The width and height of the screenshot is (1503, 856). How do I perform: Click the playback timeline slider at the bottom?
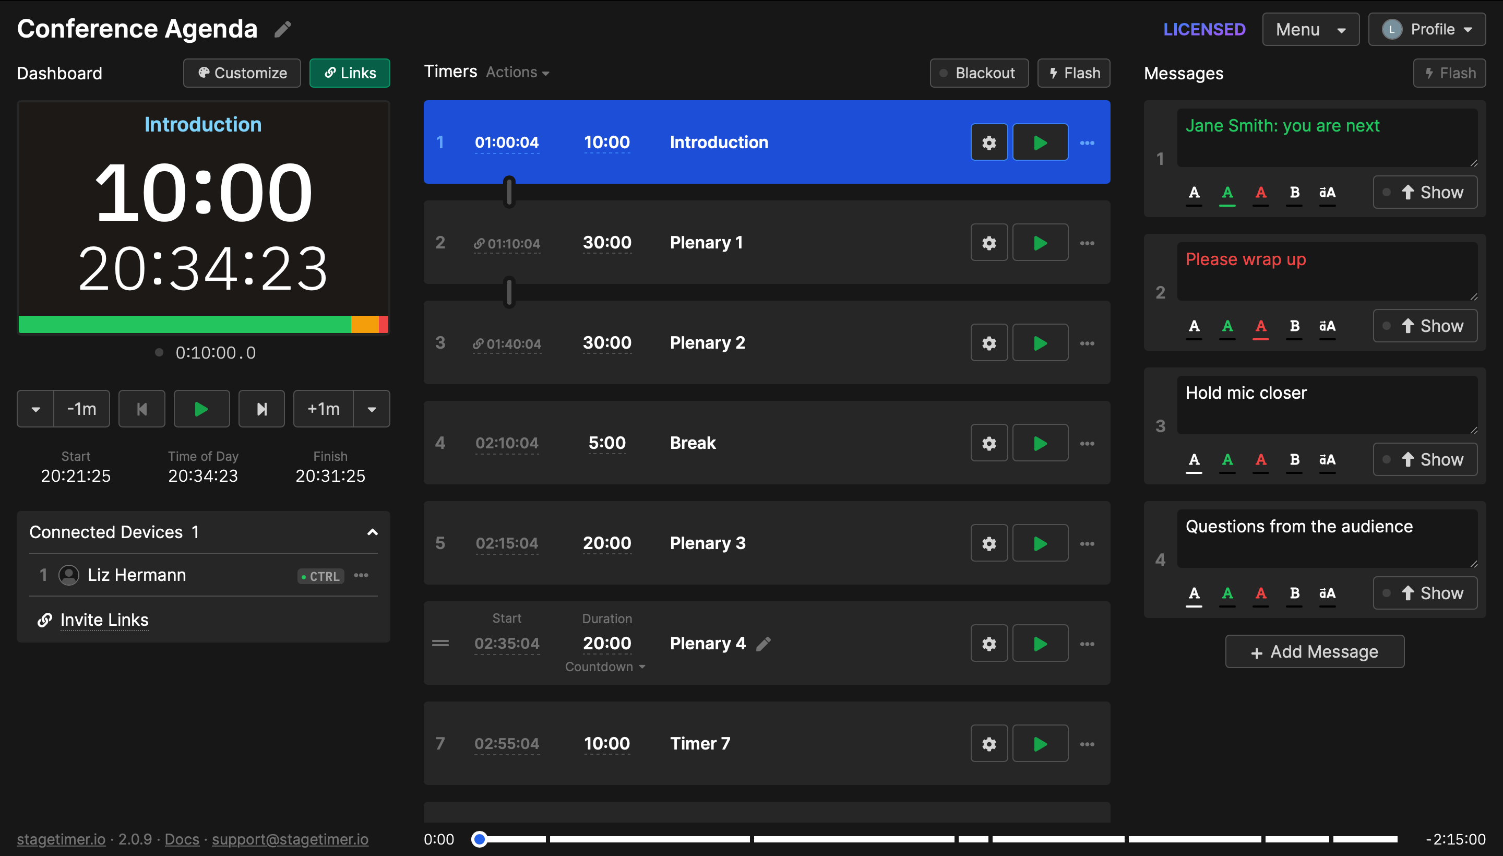(x=480, y=839)
